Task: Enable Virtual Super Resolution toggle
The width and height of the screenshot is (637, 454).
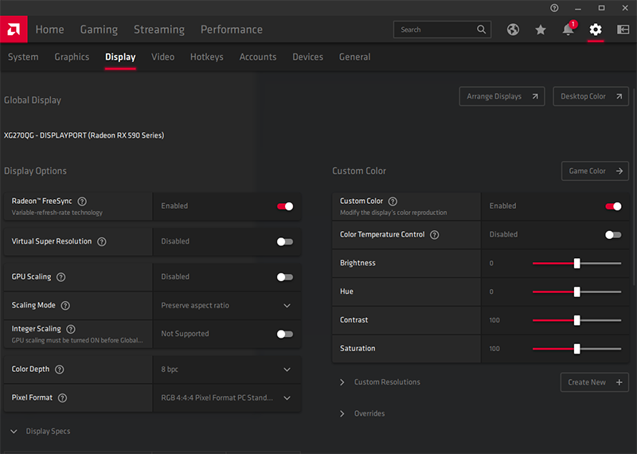Action: click(285, 241)
